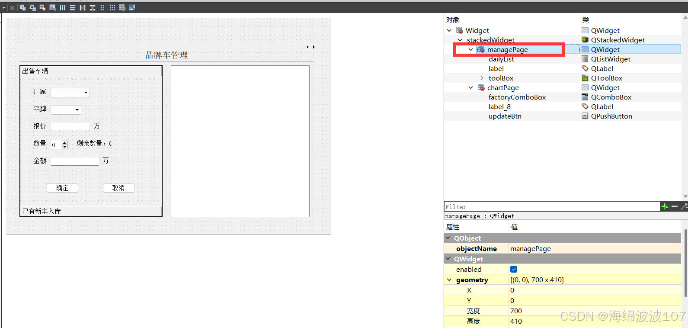The width and height of the screenshot is (688, 328).
Task: Click the Adjust Size toolbar icon
Action: coord(132,8)
